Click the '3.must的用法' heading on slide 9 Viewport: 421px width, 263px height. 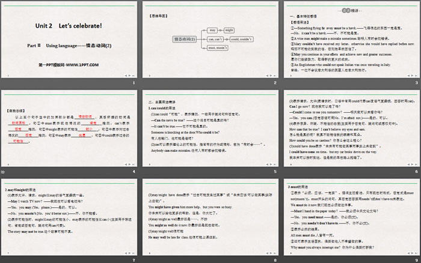298,187
